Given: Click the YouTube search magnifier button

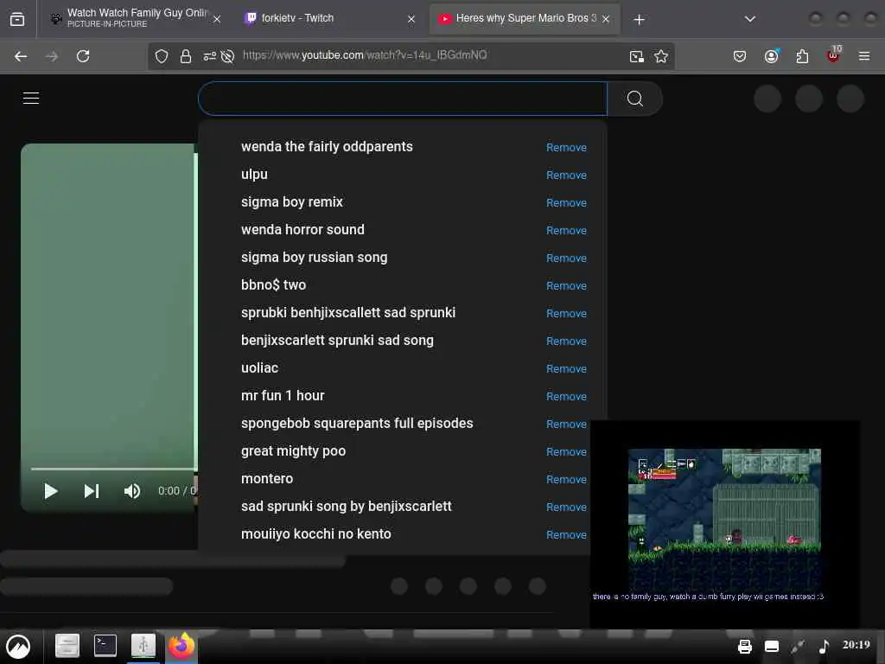Looking at the screenshot, I should pyautogui.click(x=635, y=99).
